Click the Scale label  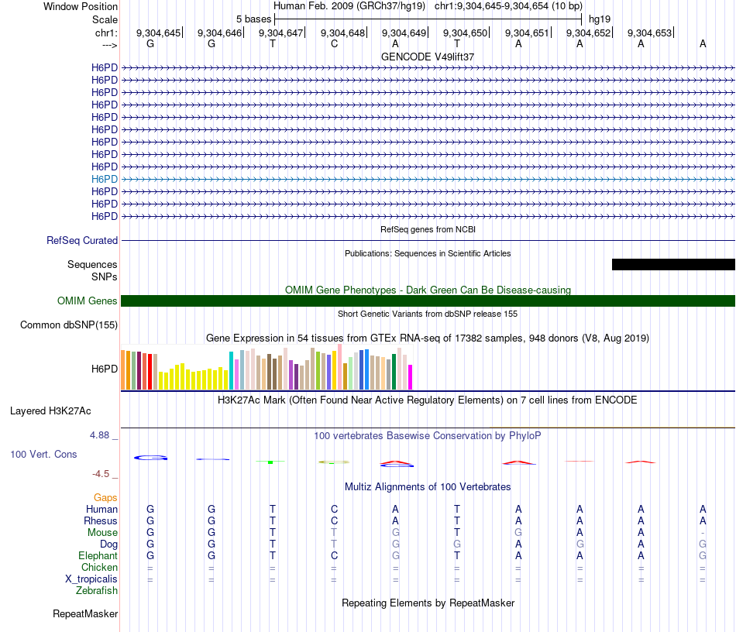click(x=105, y=19)
